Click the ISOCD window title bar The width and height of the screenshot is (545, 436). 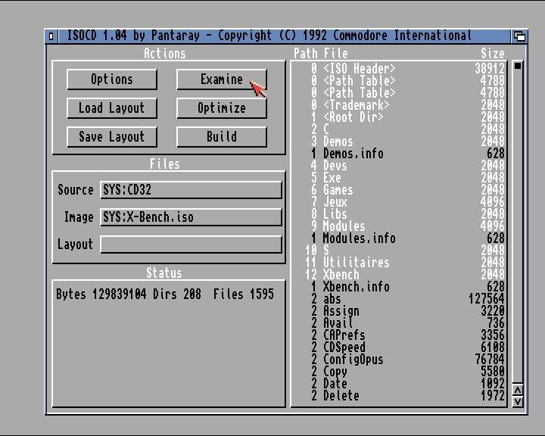tap(284, 36)
